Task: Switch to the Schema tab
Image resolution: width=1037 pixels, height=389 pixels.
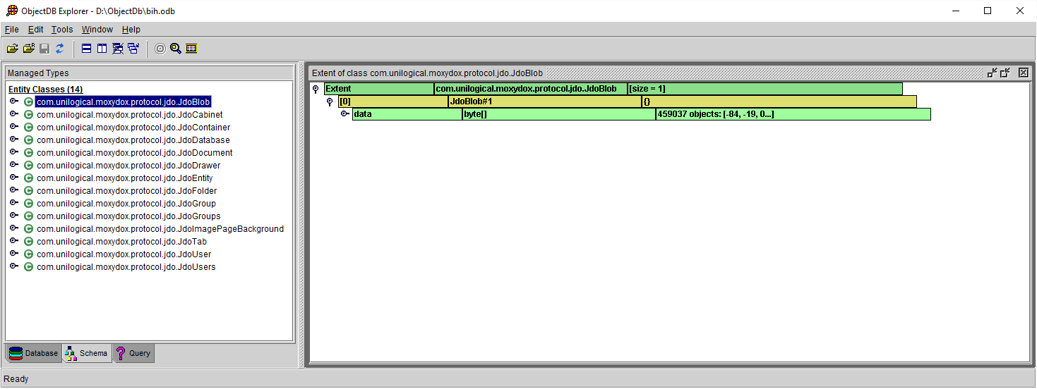Action: tap(87, 353)
